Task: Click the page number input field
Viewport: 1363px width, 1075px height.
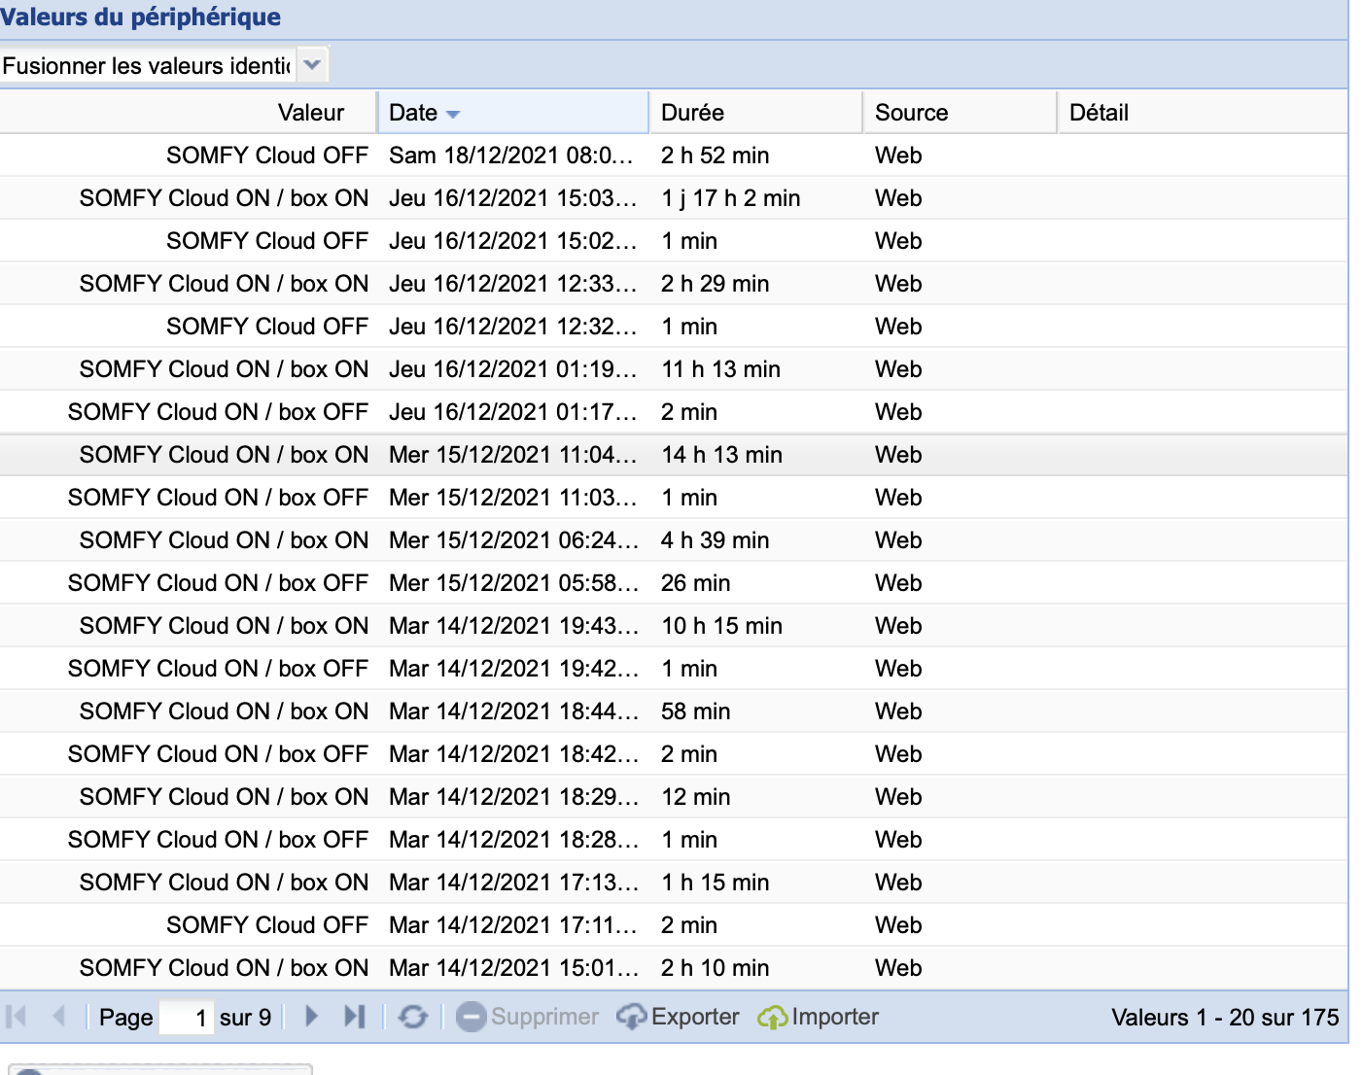Action: click(x=186, y=1018)
